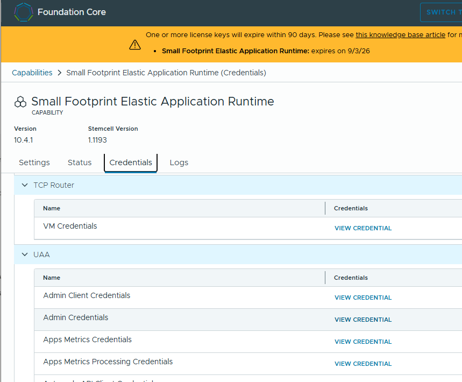Click the TCP Router section title

[x=54, y=185]
